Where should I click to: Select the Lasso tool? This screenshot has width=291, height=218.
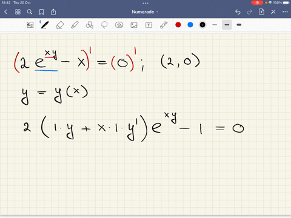point(104,25)
